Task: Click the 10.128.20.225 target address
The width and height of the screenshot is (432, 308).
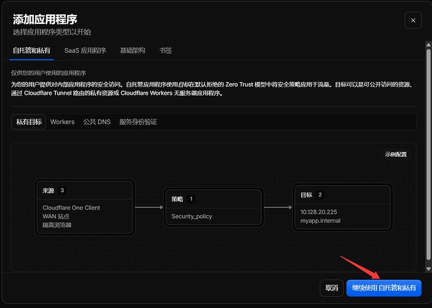Action: (x=319, y=212)
